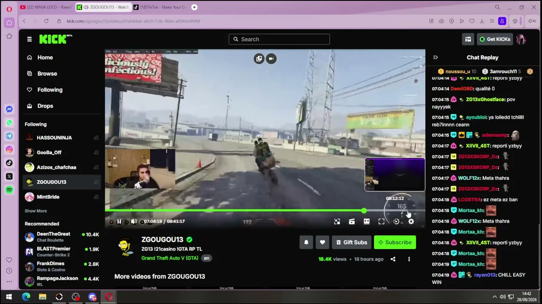Open video more options menu
Screen dimensions: 542x304
(x=409, y=259)
